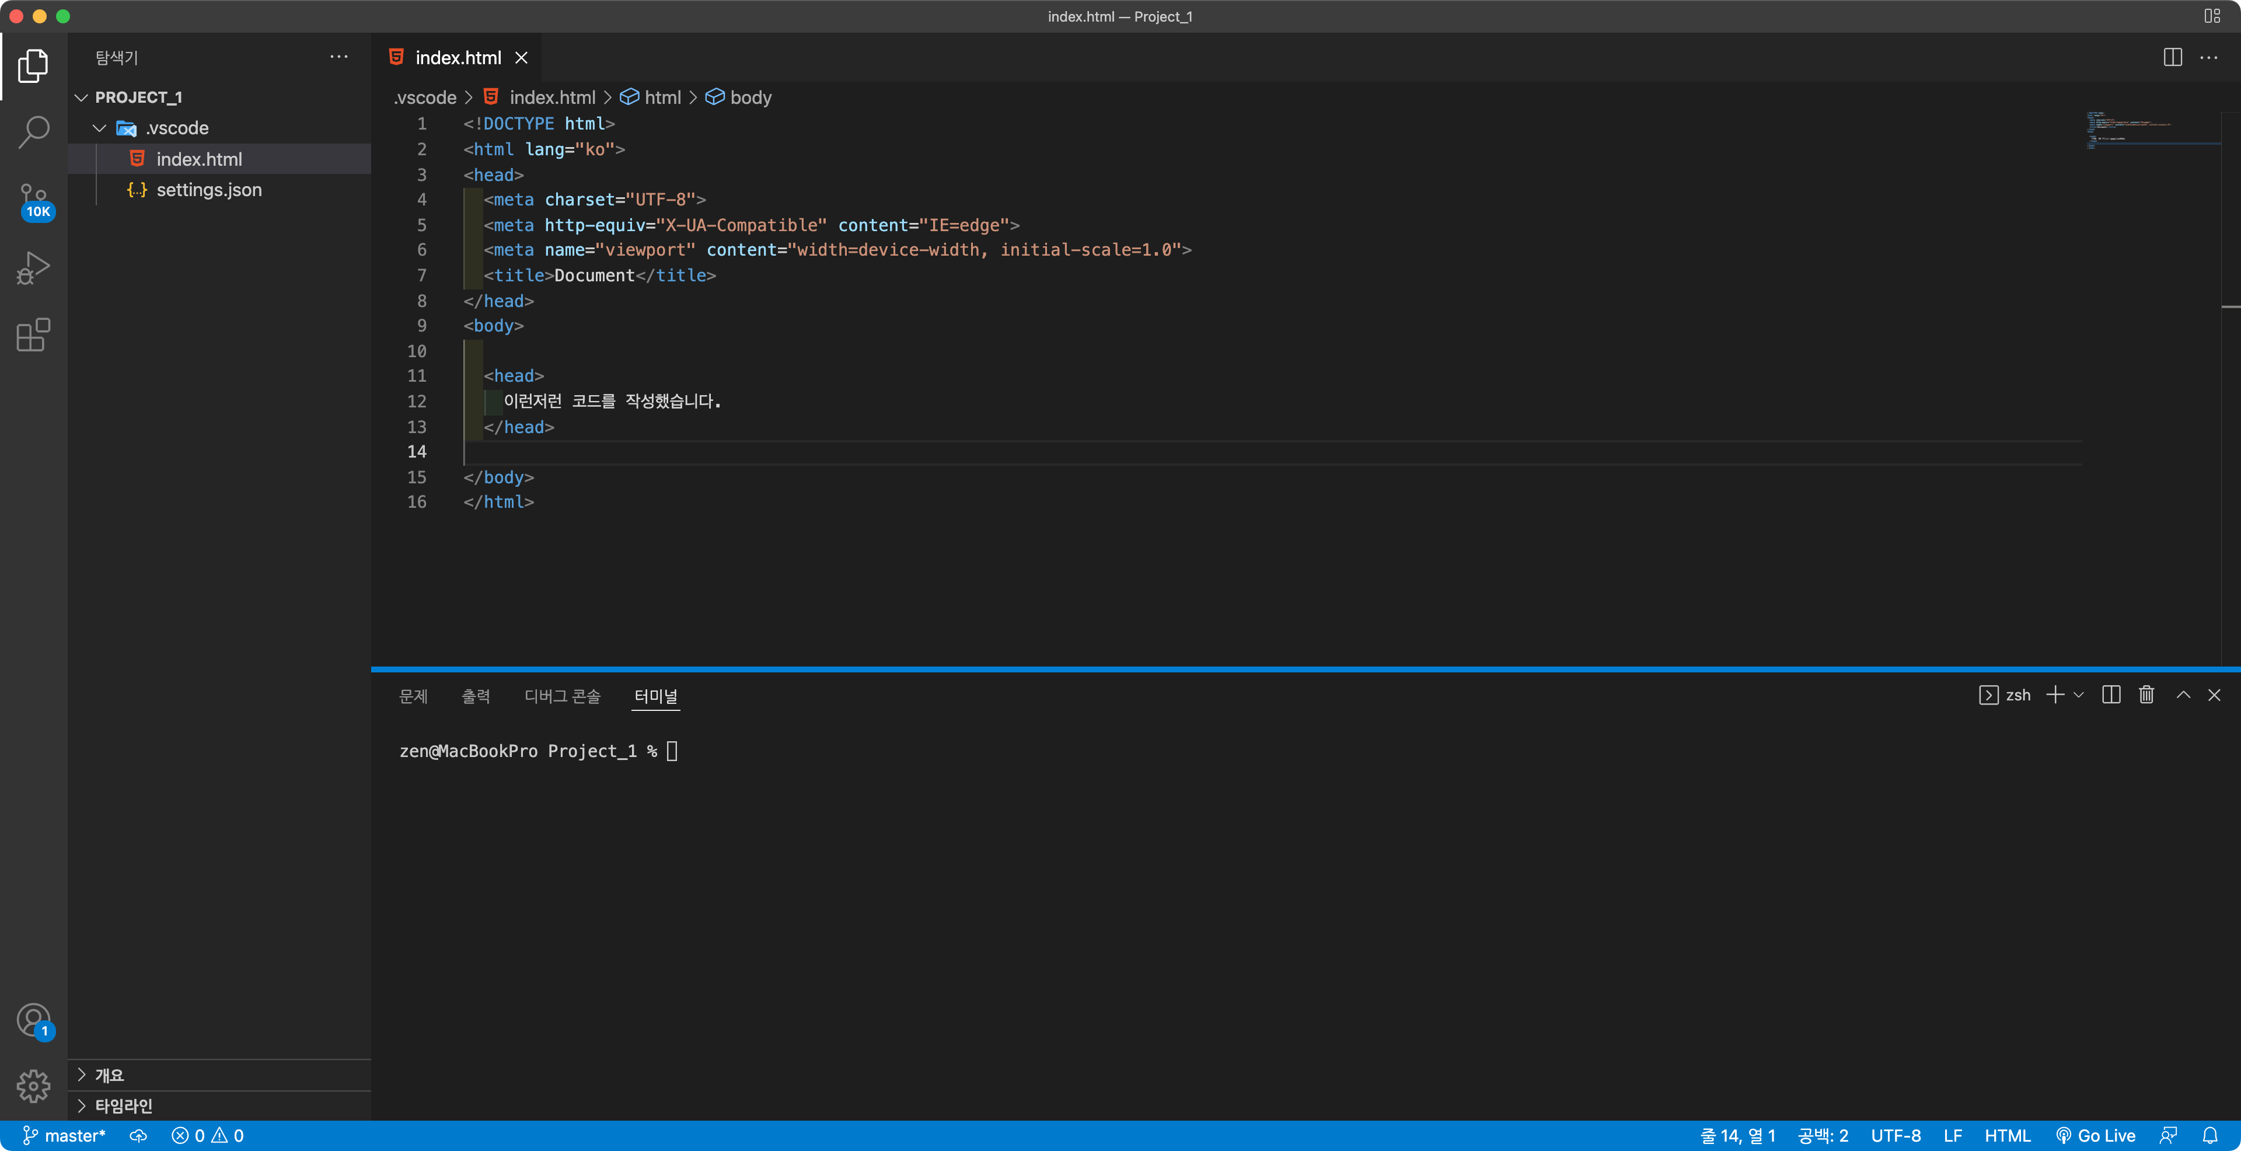2241x1151 pixels.
Task: Publish changes with cloud sync icon
Action: (138, 1135)
